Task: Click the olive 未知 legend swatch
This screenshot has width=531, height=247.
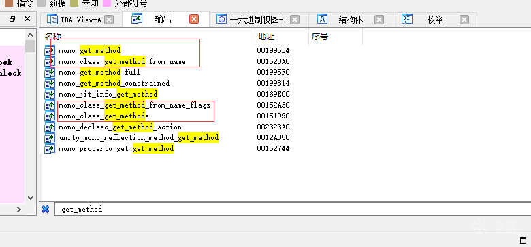Action: (x=74, y=3)
